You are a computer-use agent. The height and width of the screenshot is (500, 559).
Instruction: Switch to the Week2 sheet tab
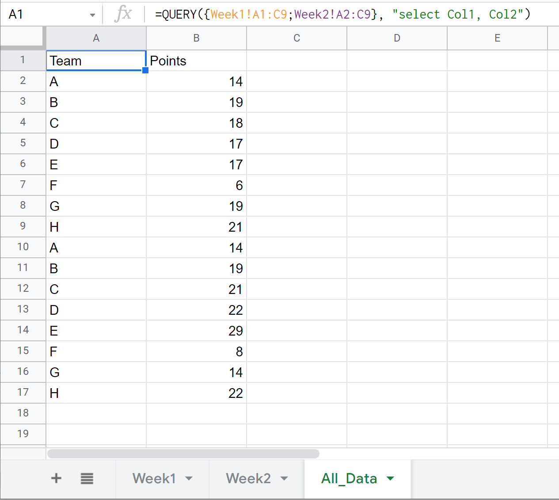248,478
